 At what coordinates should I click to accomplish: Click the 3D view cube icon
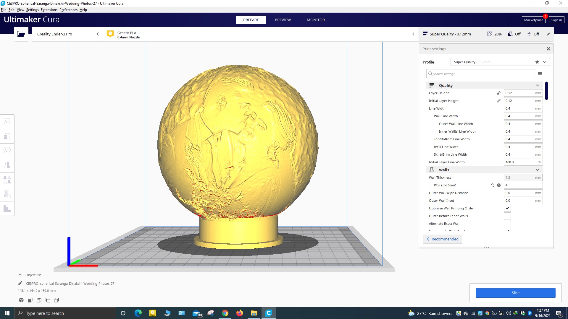tap(21, 300)
